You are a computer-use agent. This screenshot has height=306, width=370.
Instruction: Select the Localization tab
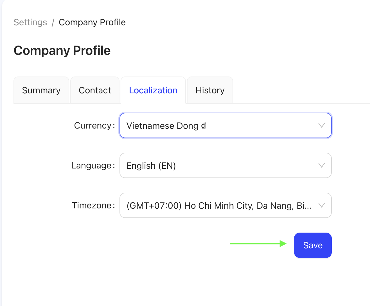153,90
